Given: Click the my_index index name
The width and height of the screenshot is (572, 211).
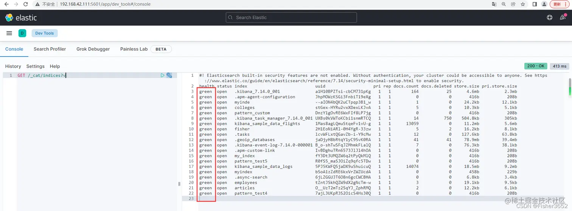Looking at the screenshot, I should [x=244, y=156].
